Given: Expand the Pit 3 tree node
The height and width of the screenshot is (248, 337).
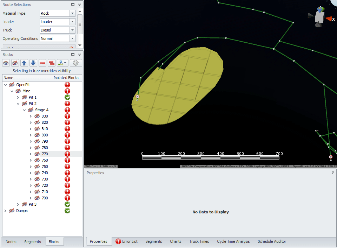Looking at the screenshot, I should coord(18,204).
